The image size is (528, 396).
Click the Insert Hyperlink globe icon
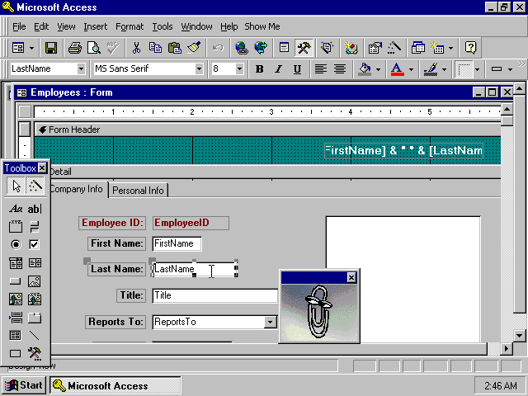[241, 48]
